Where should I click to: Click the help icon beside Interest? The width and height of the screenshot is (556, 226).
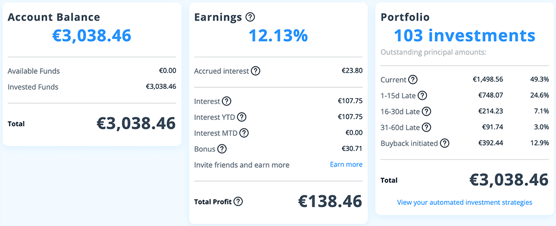pos(226,102)
